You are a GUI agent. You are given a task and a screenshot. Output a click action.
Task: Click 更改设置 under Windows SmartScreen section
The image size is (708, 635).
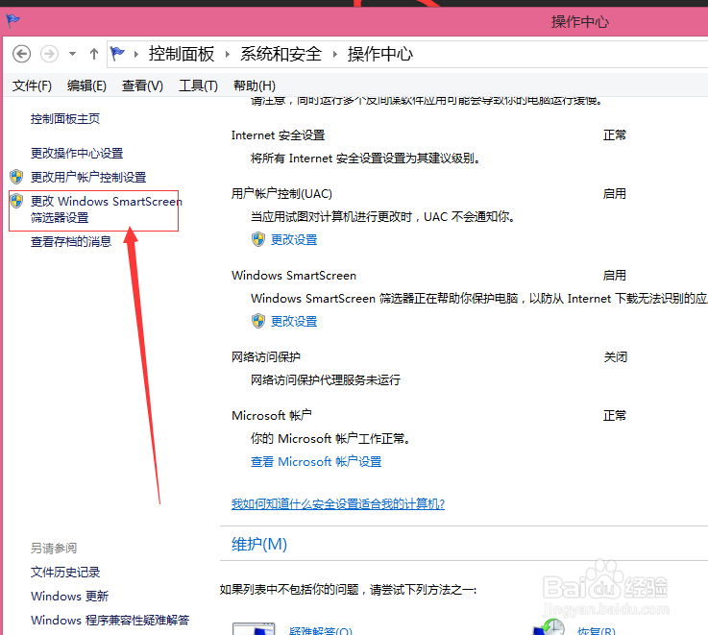point(294,321)
